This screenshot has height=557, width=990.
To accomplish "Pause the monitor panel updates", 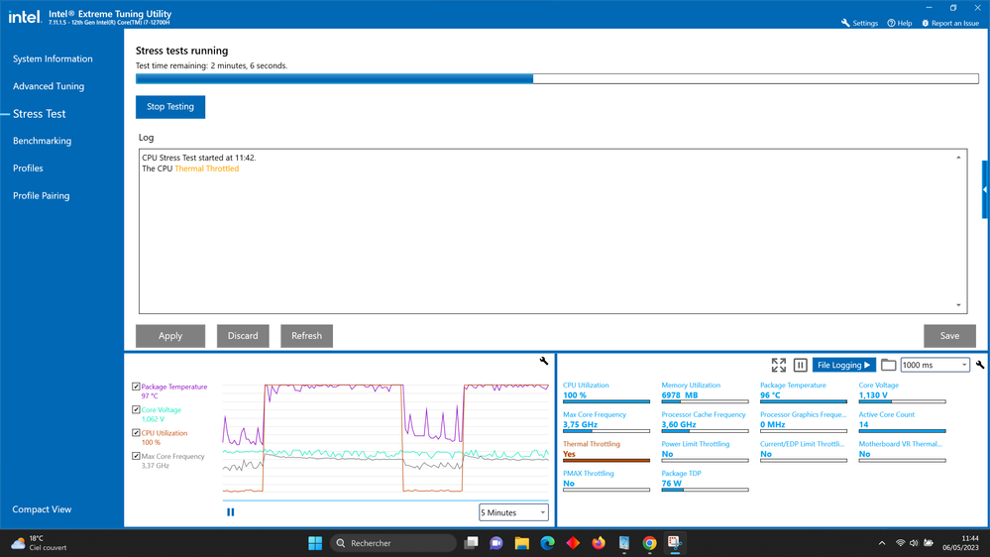I will tap(800, 365).
